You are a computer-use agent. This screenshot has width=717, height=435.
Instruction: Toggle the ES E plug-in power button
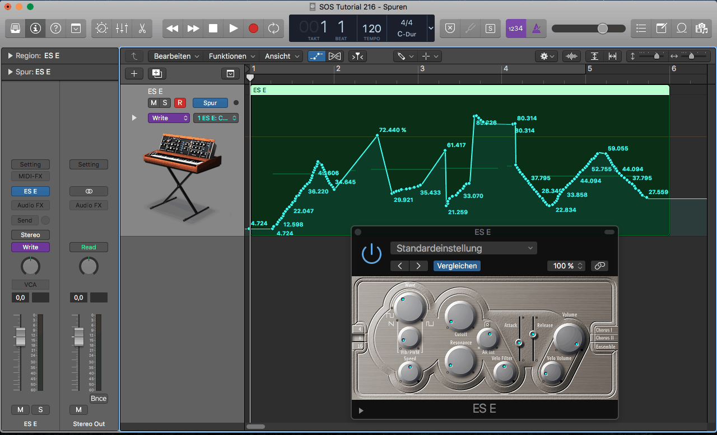371,253
